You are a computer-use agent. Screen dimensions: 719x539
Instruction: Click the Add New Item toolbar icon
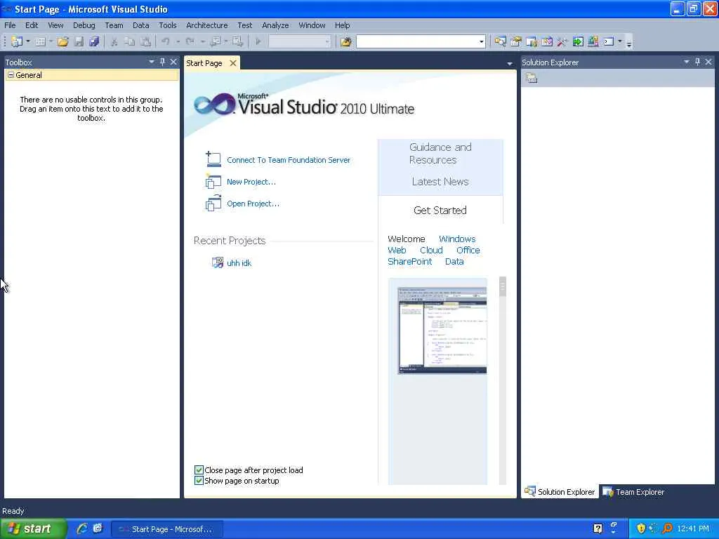(40, 41)
